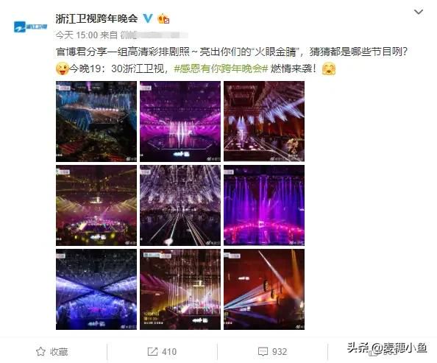Expand the post options chevron arrow

pos(419,12)
